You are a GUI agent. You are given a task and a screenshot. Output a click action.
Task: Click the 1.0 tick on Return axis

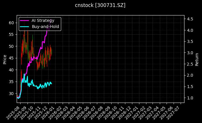(x=190, y=98)
